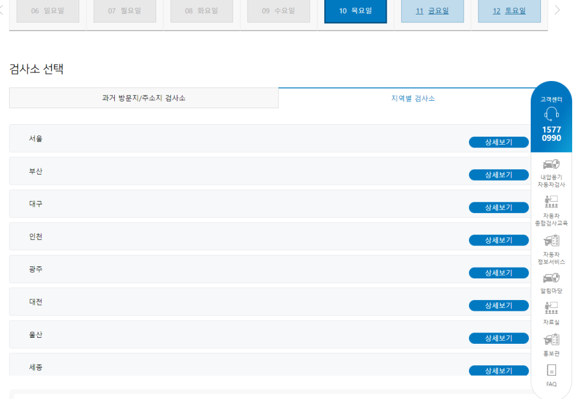Select date 11 금요일
The width and height of the screenshot is (580, 399).
click(432, 11)
